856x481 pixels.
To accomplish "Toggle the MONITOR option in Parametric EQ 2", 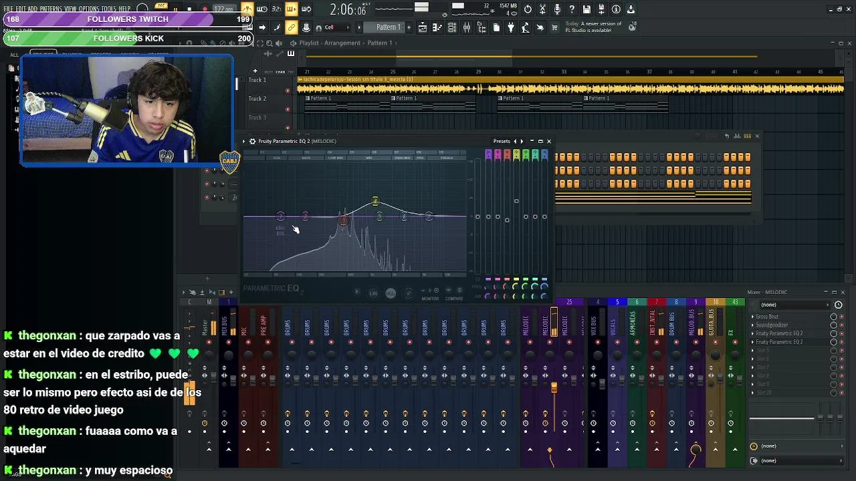I will pyautogui.click(x=431, y=299).
